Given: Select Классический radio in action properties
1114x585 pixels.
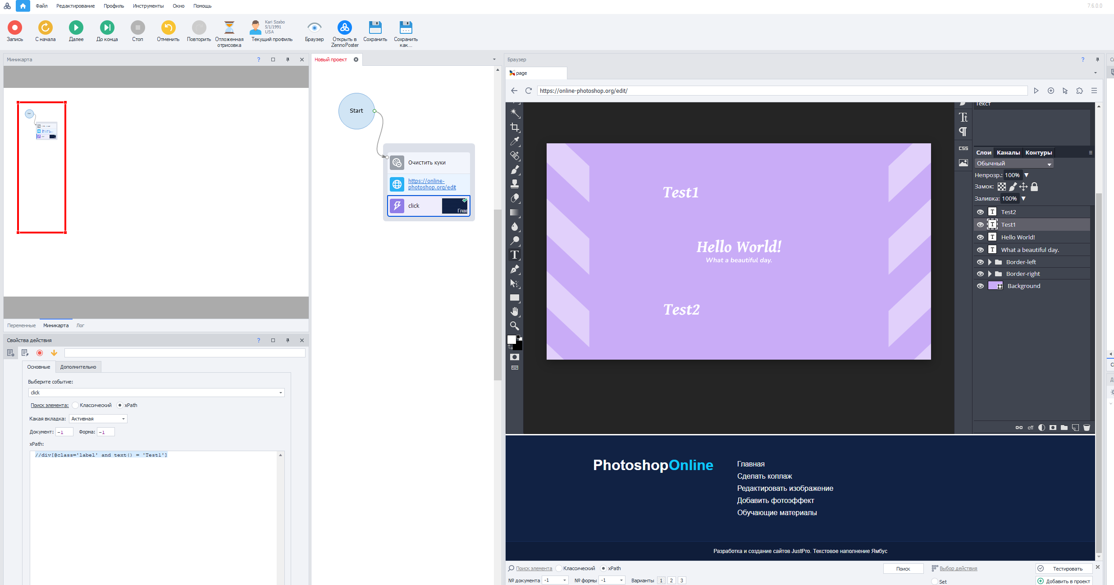Looking at the screenshot, I should [x=76, y=405].
